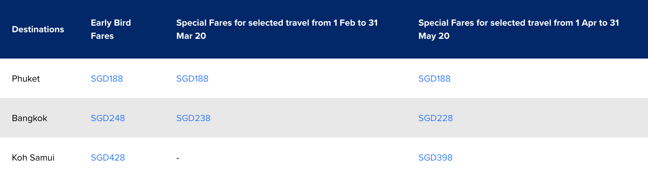Click Bangkok special fare SGD238
This screenshot has height=177, width=648.
click(193, 118)
